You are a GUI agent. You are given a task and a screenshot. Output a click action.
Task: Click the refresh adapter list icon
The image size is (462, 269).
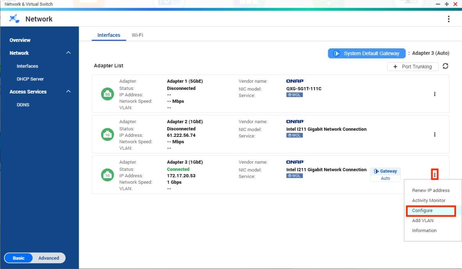pyautogui.click(x=445, y=66)
